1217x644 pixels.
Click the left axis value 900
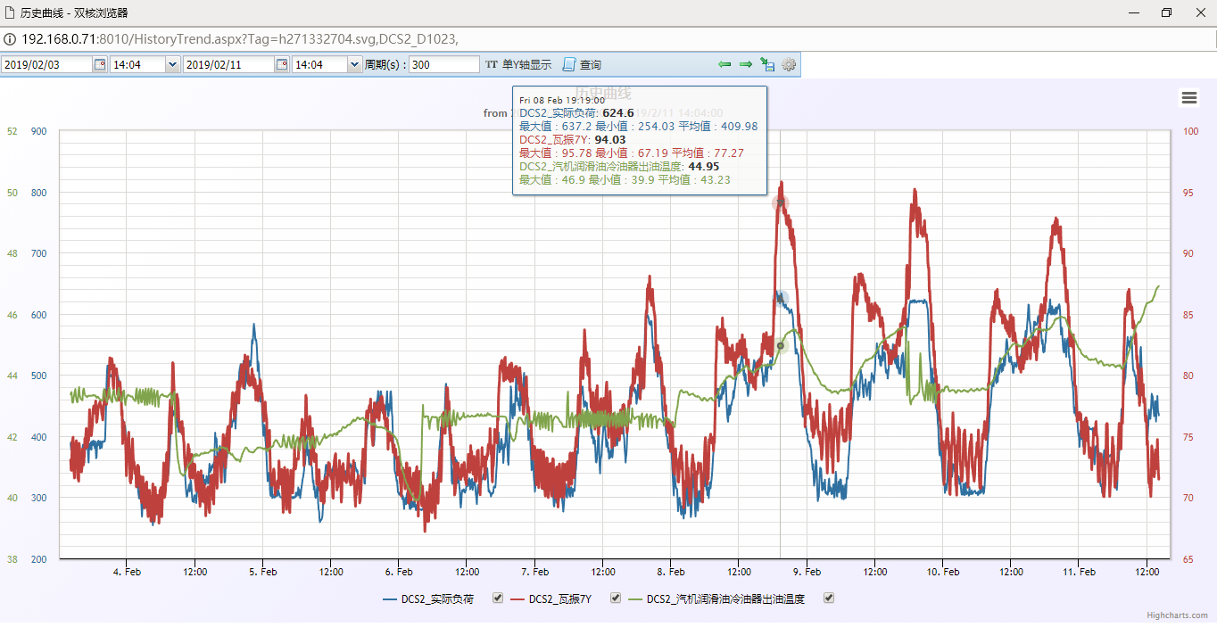point(38,131)
